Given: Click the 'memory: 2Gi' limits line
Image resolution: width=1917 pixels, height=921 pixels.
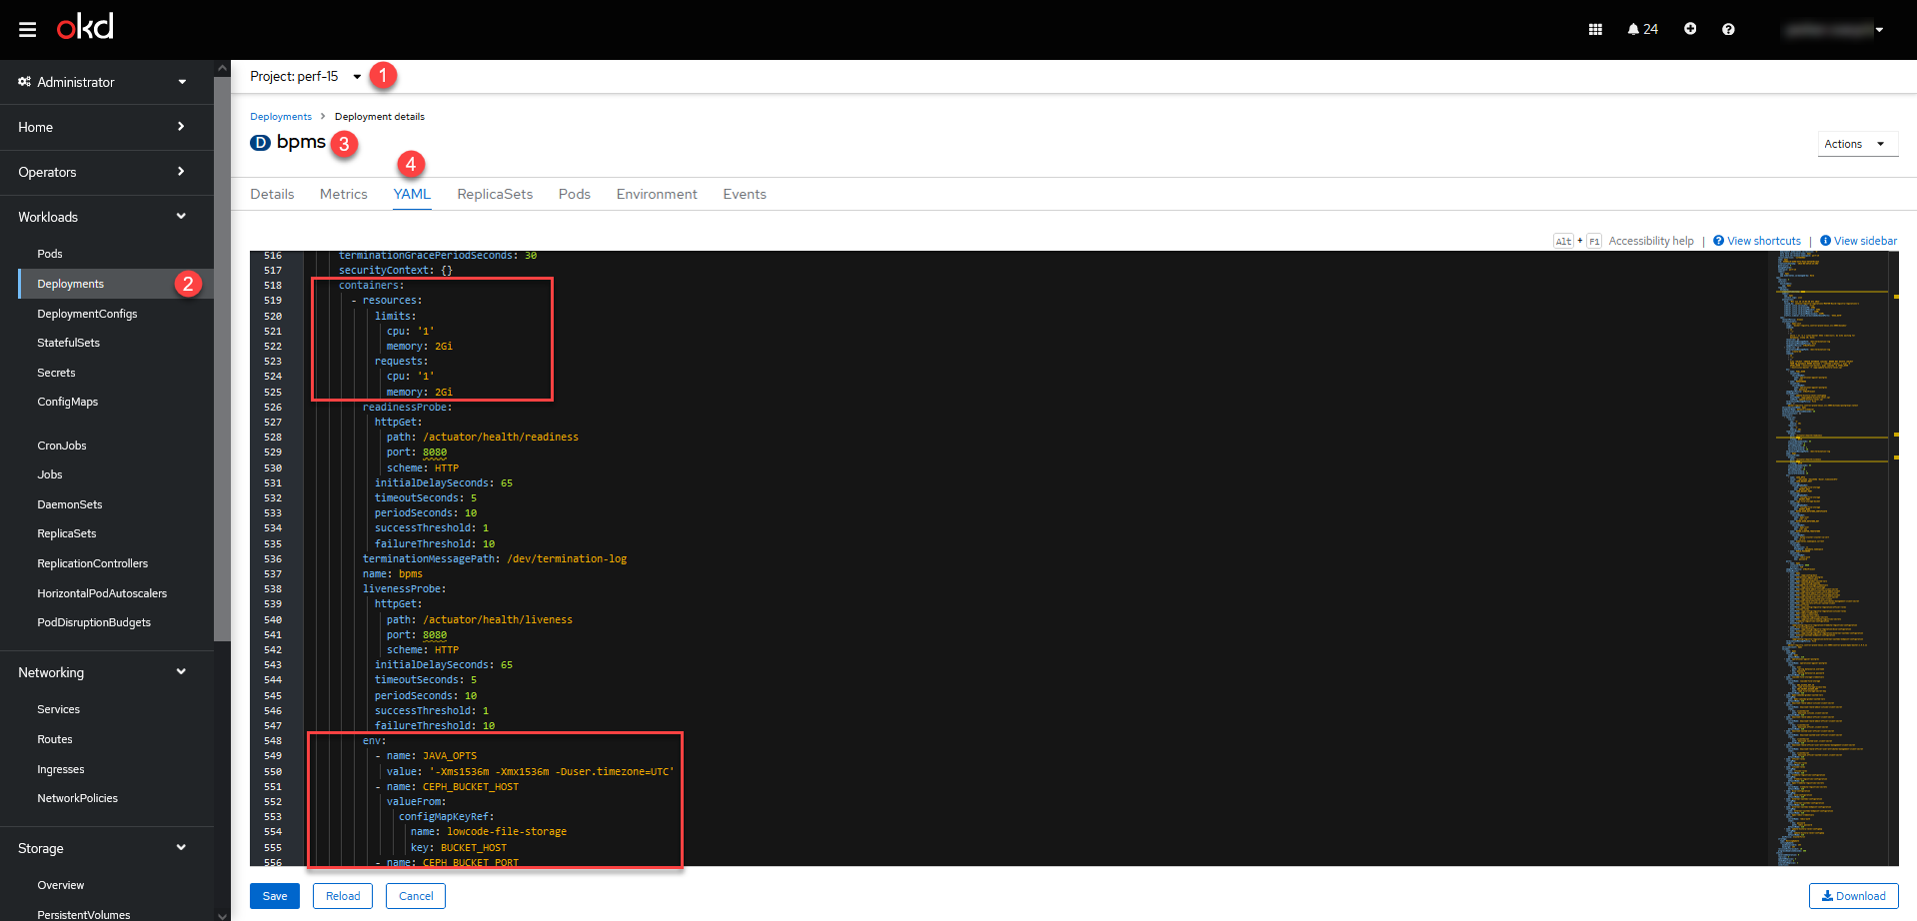Looking at the screenshot, I should pos(420,346).
